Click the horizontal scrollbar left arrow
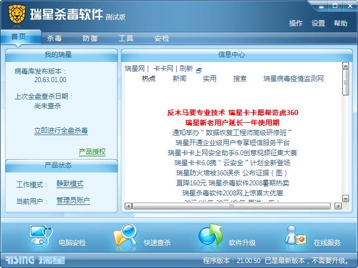Image resolution: width=358 pixels, height=268 pixels. coord(128,206)
